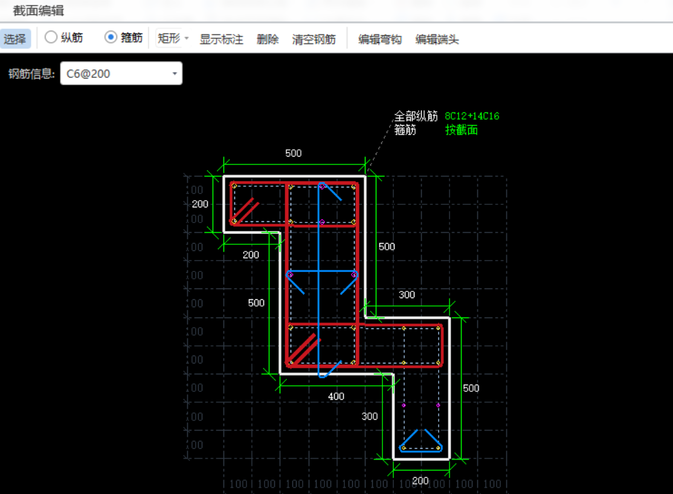Click the 删除 button
Screen dimensions: 673x494
pos(268,39)
